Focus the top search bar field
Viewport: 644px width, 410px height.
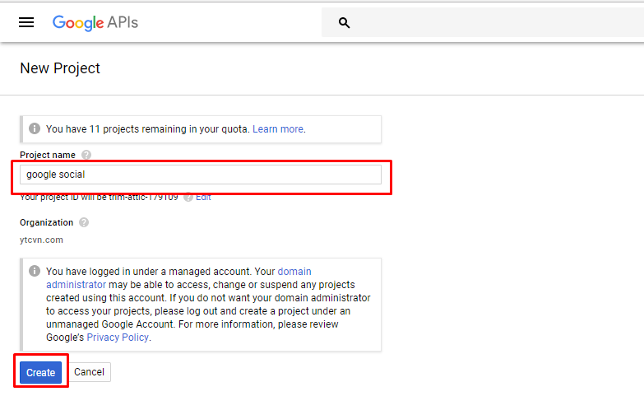483,22
